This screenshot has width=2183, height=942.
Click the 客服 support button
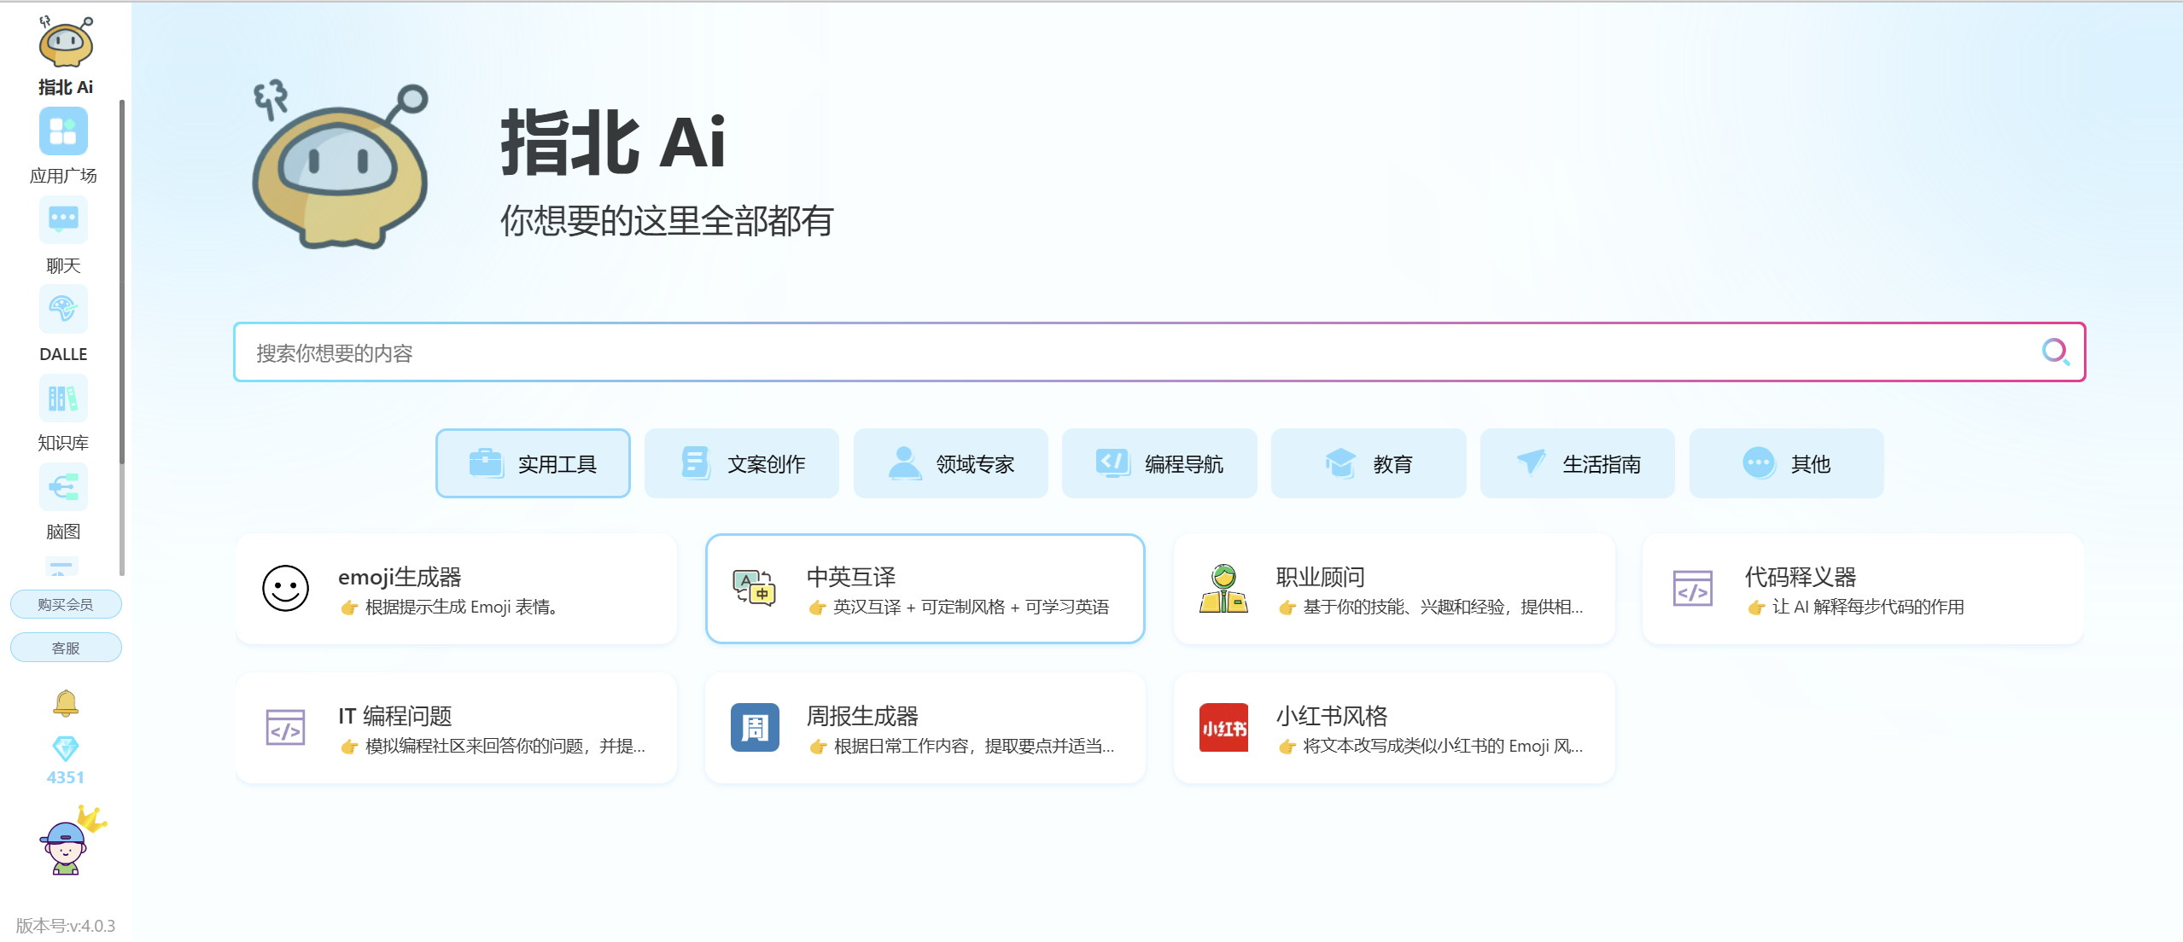(x=66, y=648)
